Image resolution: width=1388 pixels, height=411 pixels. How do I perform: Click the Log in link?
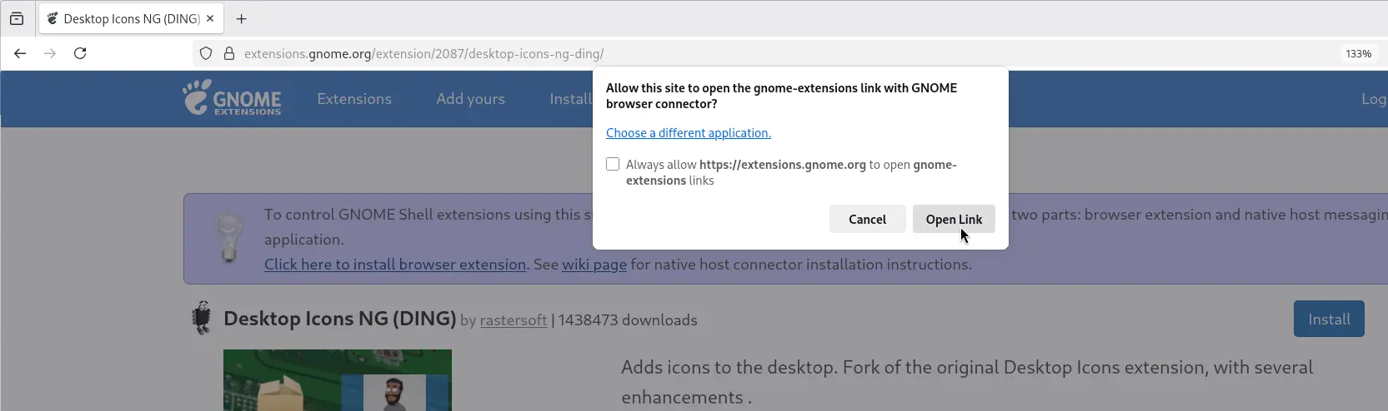(1374, 99)
